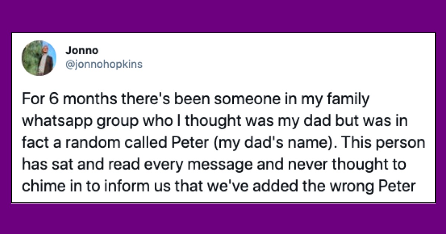Click the @jonnohopkins handle

(104, 64)
